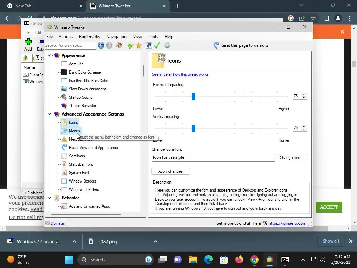
Task: Open the winaero.com link in status bar
Action: coord(287,223)
